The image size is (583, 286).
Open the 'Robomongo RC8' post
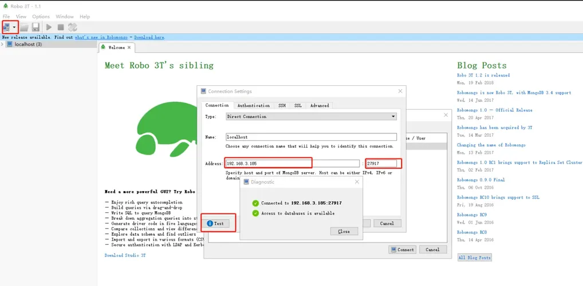(x=472, y=232)
